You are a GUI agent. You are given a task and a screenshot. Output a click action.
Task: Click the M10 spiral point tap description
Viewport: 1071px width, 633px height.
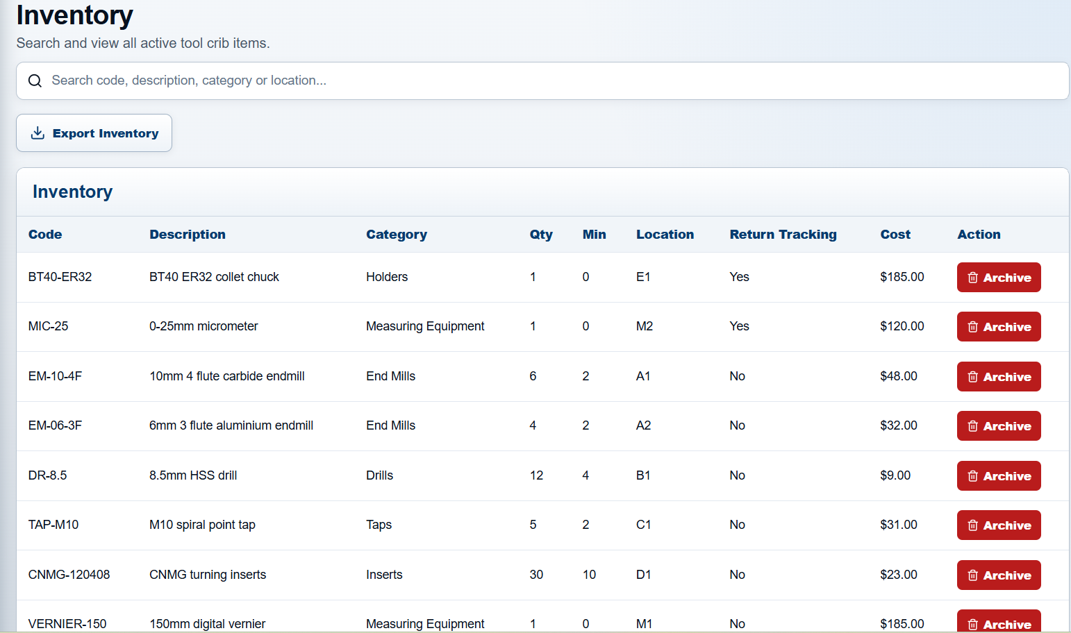coord(202,525)
